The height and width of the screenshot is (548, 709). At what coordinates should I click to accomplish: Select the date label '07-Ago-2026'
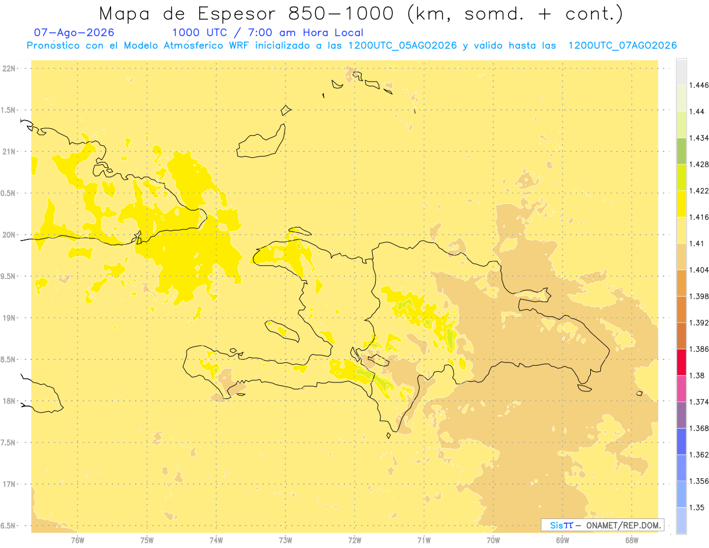[x=74, y=33]
